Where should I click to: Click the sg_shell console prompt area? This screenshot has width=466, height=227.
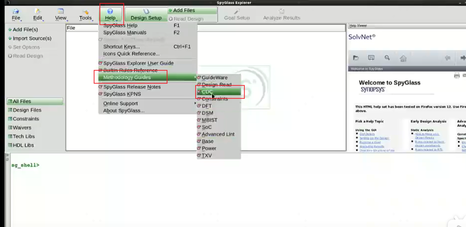pyautogui.click(x=25, y=165)
